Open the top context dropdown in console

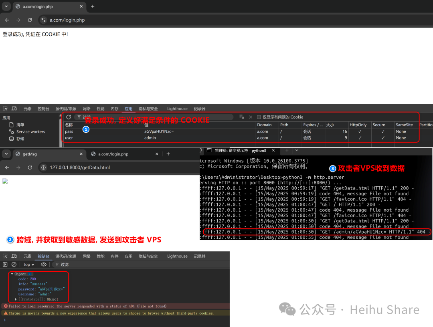tap(29, 264)
